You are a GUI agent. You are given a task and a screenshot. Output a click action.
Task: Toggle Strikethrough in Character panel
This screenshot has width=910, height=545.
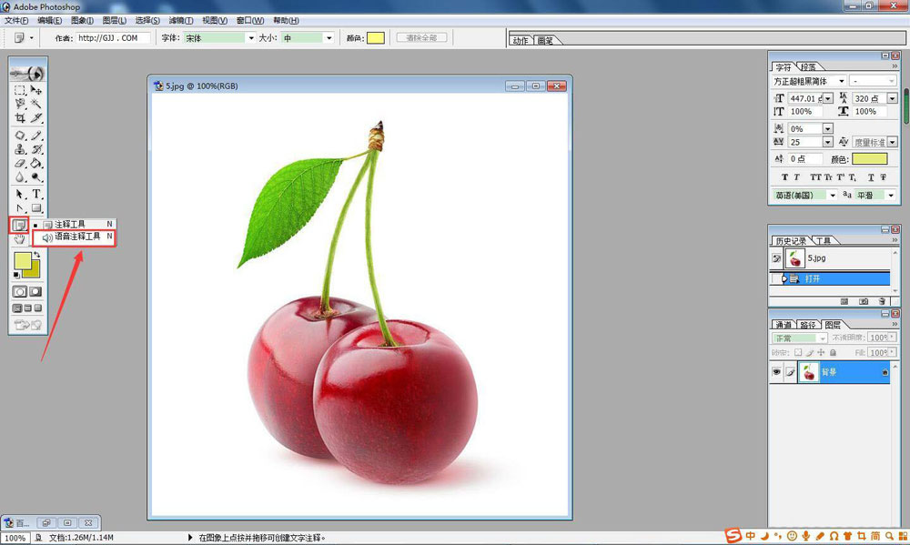pos(884,177)
